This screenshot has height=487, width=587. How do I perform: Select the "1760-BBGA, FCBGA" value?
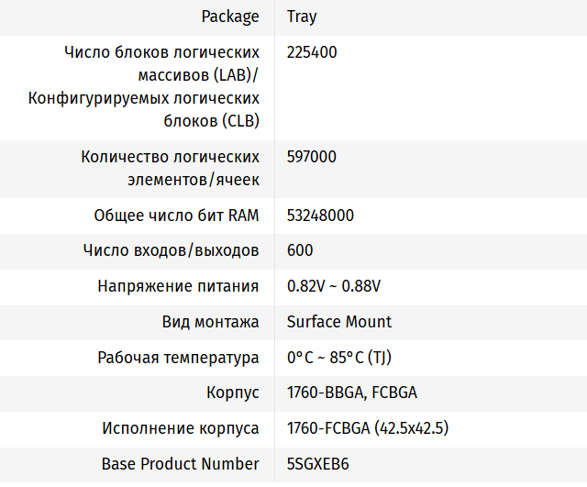(352, 393)
